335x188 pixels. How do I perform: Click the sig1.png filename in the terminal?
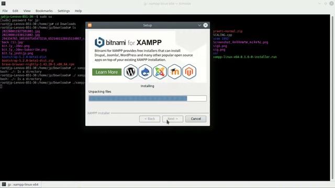(220, 46)
